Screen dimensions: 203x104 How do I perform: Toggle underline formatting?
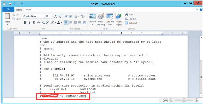point(34,23)
